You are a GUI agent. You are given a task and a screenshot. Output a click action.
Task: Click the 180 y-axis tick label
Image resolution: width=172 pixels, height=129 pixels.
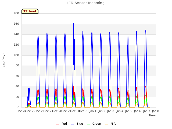coord(16,13)
